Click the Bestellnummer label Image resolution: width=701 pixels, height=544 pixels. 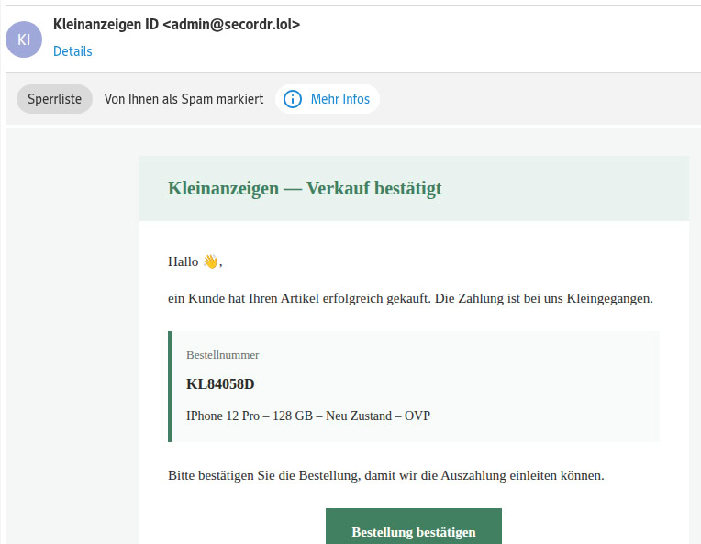(222, 354)
